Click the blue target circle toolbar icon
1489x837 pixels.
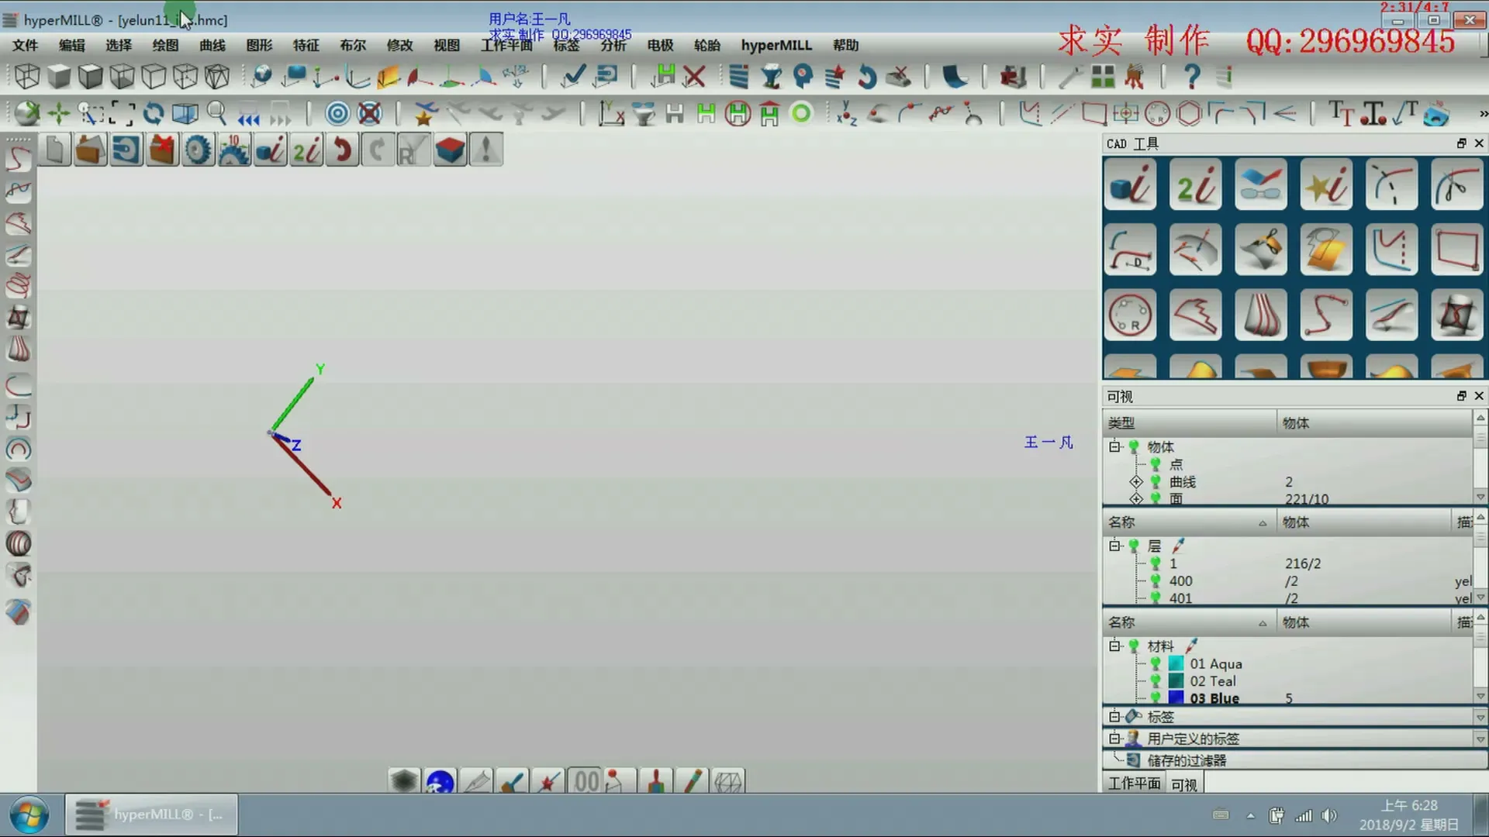337,114
